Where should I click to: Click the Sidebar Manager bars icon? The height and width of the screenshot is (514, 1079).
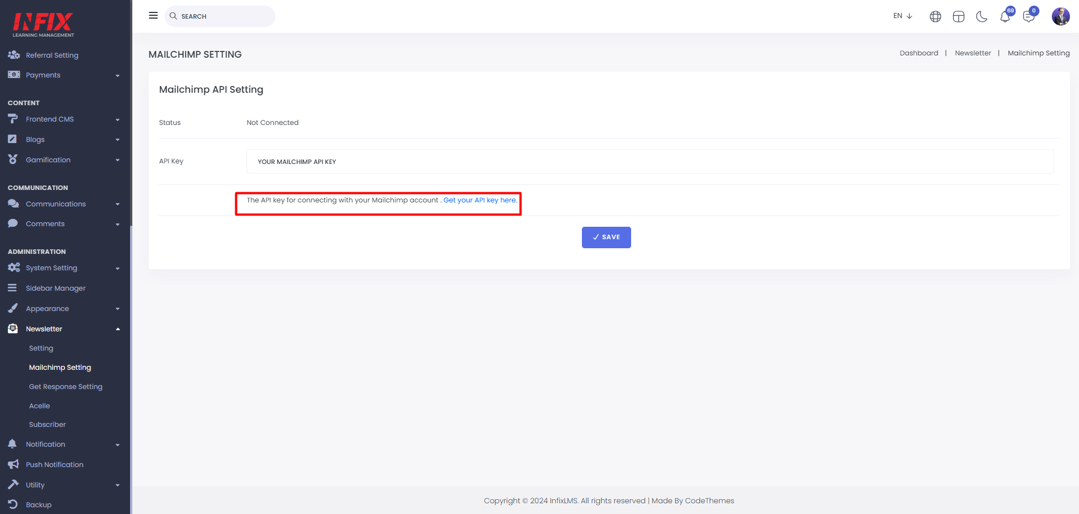pyautogui.click(x=12, y=288)
